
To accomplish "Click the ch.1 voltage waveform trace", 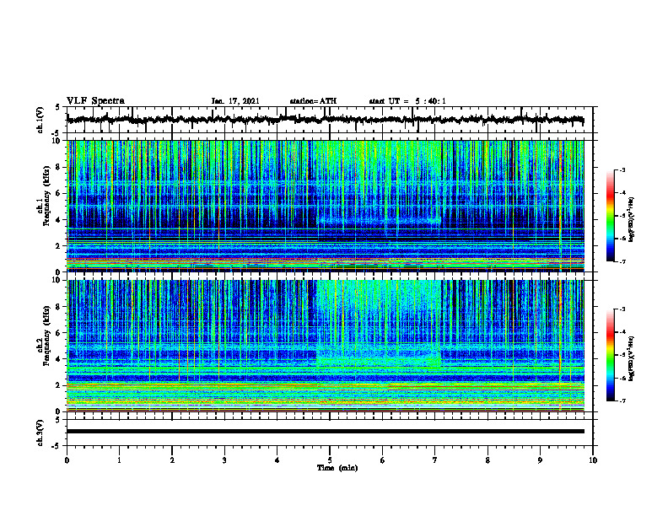I will [x=325, y=120].
